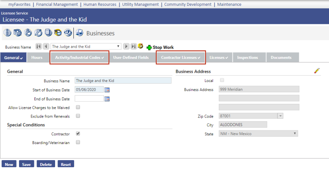Toggle the Exclude from Renewals checkbox
This screenshot has width=329, height=173.
78,116
